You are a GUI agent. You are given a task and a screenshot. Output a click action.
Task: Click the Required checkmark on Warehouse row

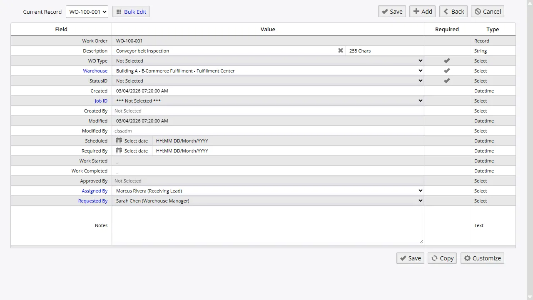click(x=447, y=70)
